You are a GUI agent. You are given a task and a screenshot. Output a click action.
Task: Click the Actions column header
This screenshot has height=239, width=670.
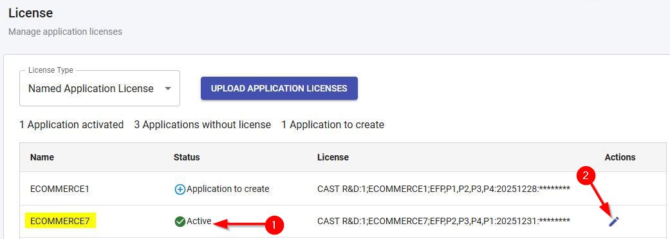point(620,157)
